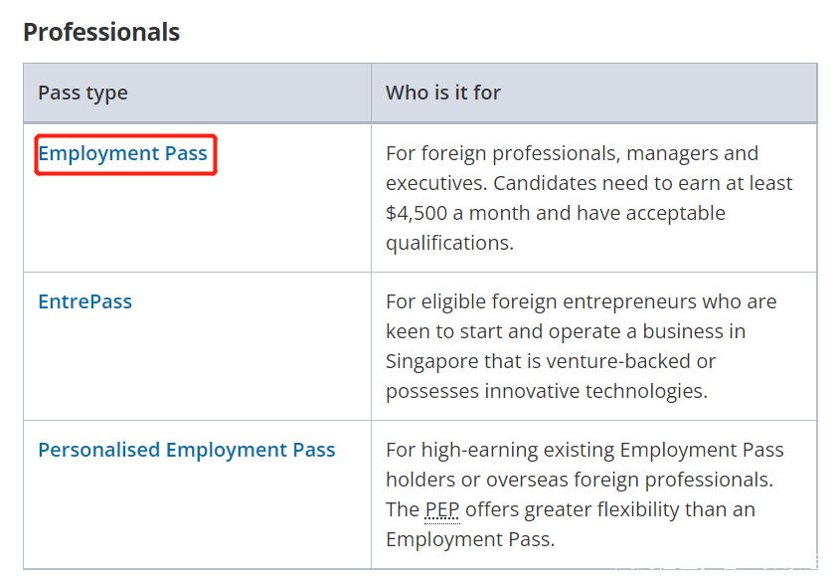The height and width of the screenshot is (586, 837).
Task: Click 'keen to start and operate' text
Action: click(510, 331)
